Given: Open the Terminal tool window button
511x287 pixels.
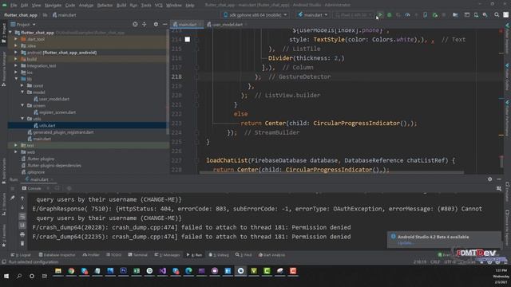Looking at the screenshot, I should point(137,255).
